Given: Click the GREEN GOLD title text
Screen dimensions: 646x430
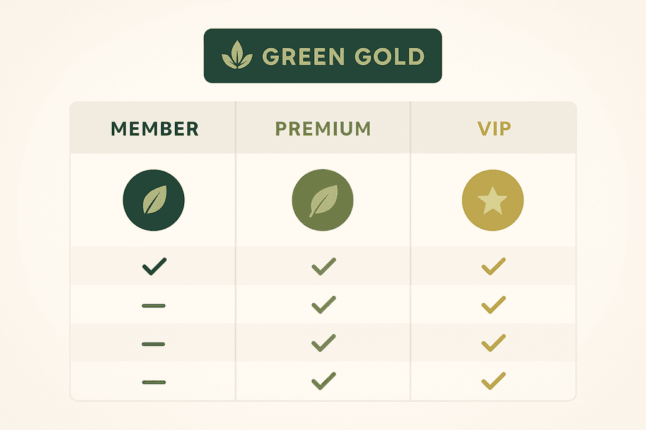Looking at the screenshot, I should (x=343, y=57).
